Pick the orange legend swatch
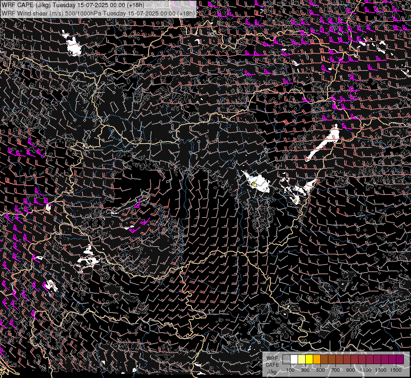 [317, 359]
